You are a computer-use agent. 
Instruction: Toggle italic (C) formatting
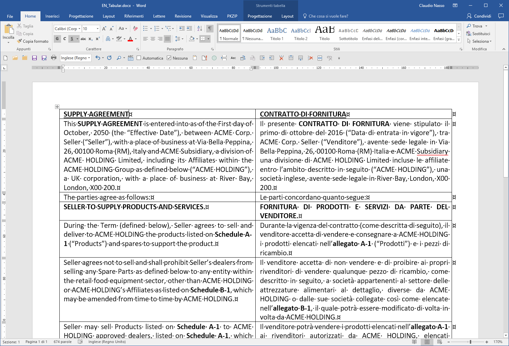pos(65,39)
